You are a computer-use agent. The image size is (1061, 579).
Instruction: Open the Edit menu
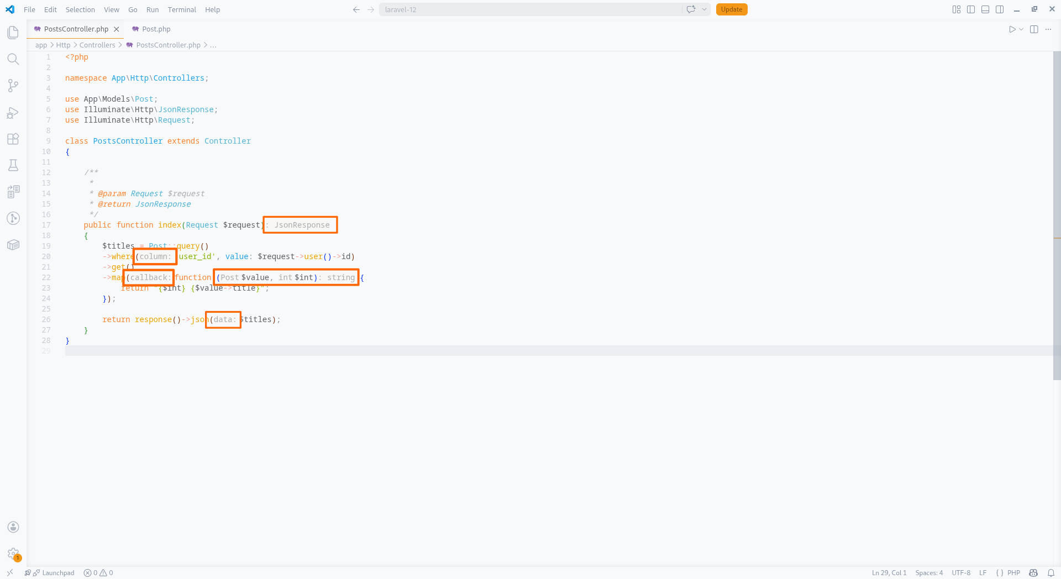pyautogui.click(x=50, y=9)
